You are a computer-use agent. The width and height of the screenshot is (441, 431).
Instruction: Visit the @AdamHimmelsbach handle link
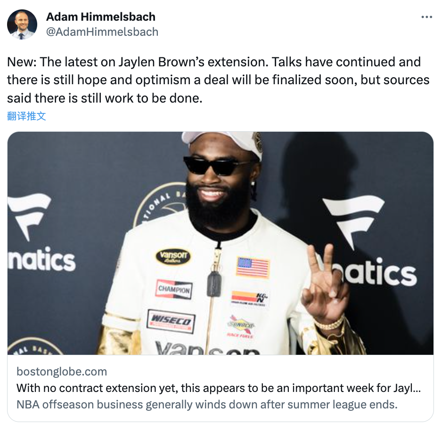click(x=102, y=32)
